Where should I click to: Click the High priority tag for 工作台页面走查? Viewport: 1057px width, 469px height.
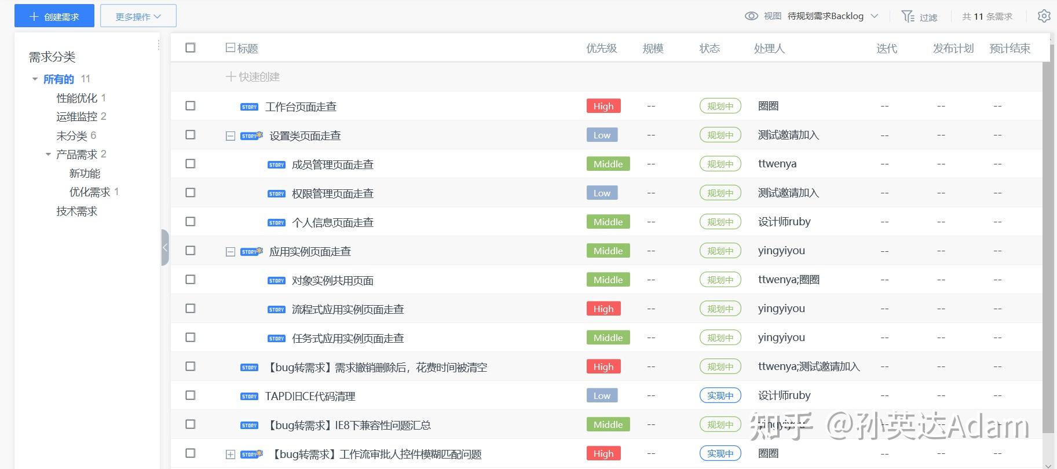[603, 106]
